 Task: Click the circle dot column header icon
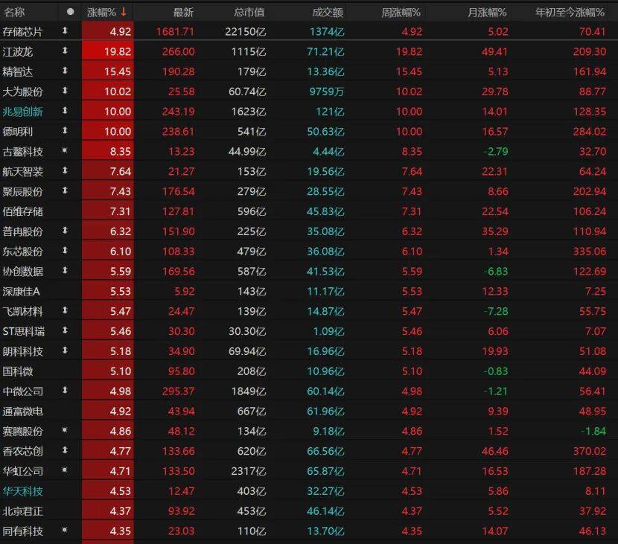pos(70,12)
